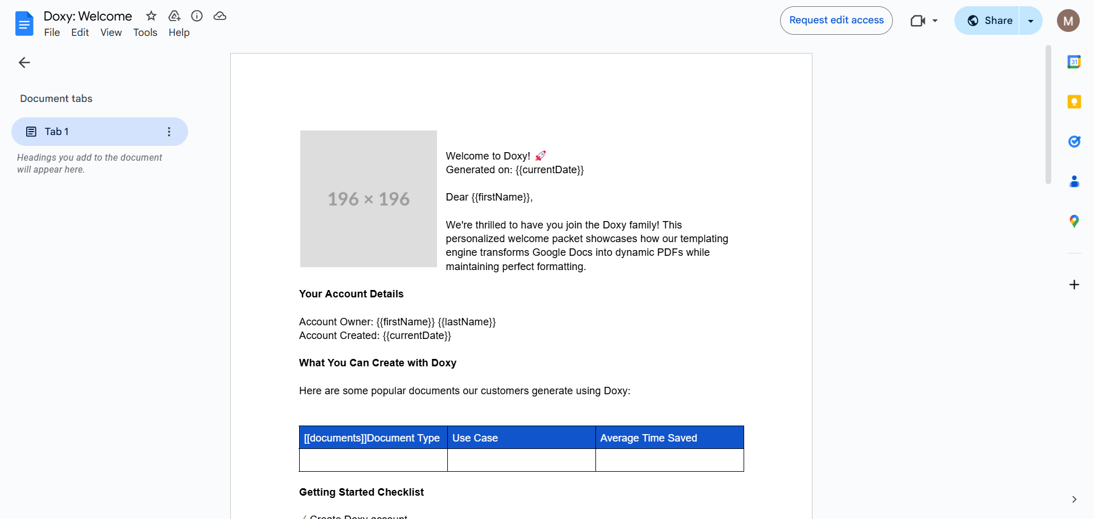Open the Edit menu
1094x519 pixels.
80,32
